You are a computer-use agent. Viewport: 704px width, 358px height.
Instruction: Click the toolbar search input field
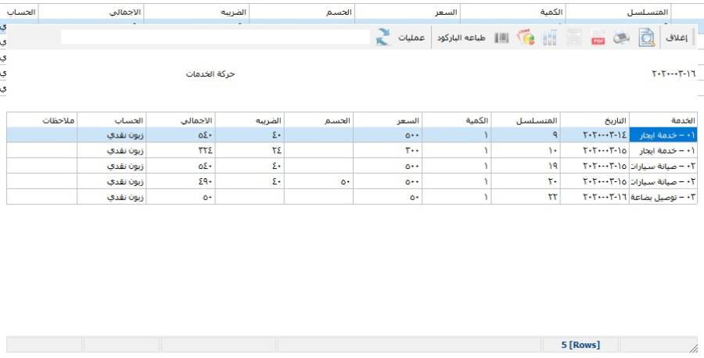click(216, 38)
